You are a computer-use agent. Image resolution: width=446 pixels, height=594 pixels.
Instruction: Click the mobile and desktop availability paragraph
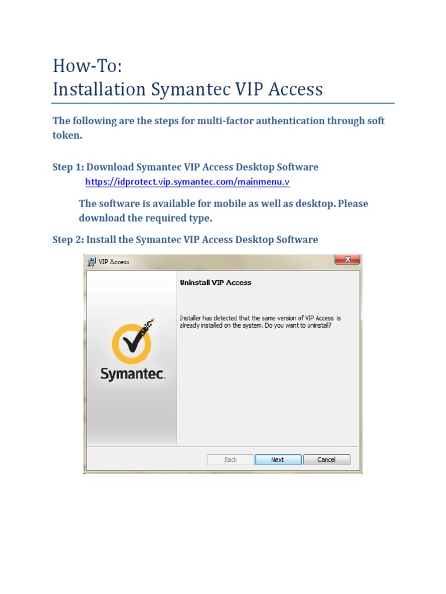point(224,211)
